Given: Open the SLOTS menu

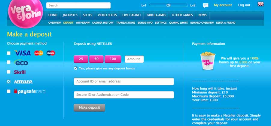Looking at the screenshot, I should (87, 15).
